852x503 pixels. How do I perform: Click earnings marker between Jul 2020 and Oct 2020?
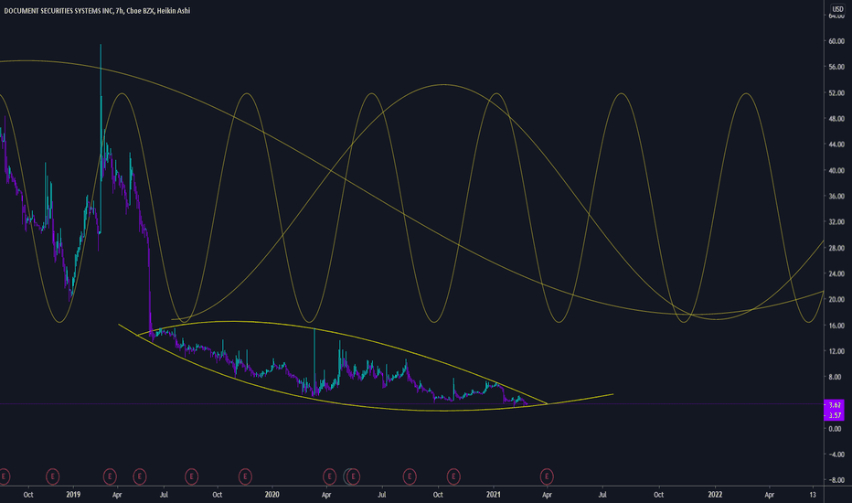coord(410,476)
